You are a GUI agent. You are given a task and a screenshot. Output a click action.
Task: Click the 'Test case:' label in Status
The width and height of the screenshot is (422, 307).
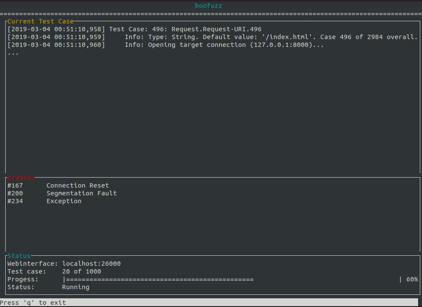[27, 271]
